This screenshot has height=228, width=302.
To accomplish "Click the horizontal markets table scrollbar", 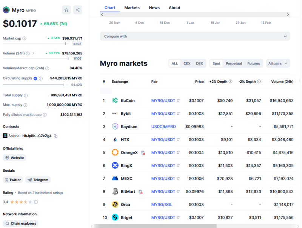I will [155, 226].
